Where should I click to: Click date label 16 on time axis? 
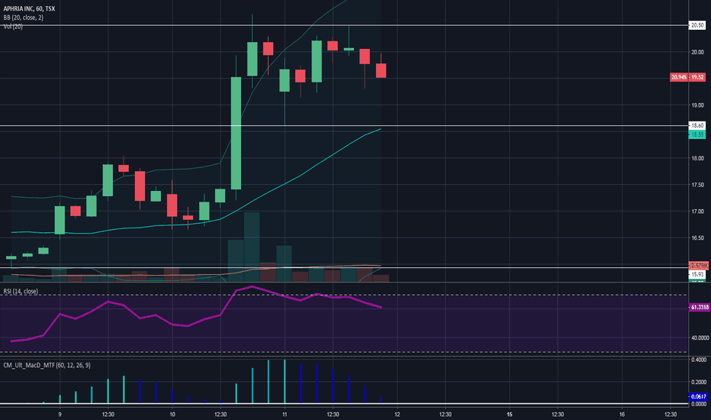623,414
